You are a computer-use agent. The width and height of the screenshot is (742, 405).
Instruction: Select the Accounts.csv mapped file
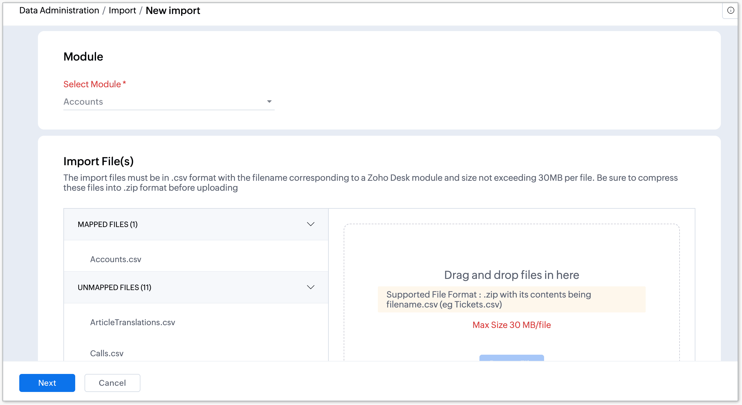point(116,259)
